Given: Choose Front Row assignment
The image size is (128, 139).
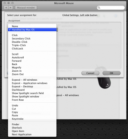Looking at the screenshot, I should [32, 100].
